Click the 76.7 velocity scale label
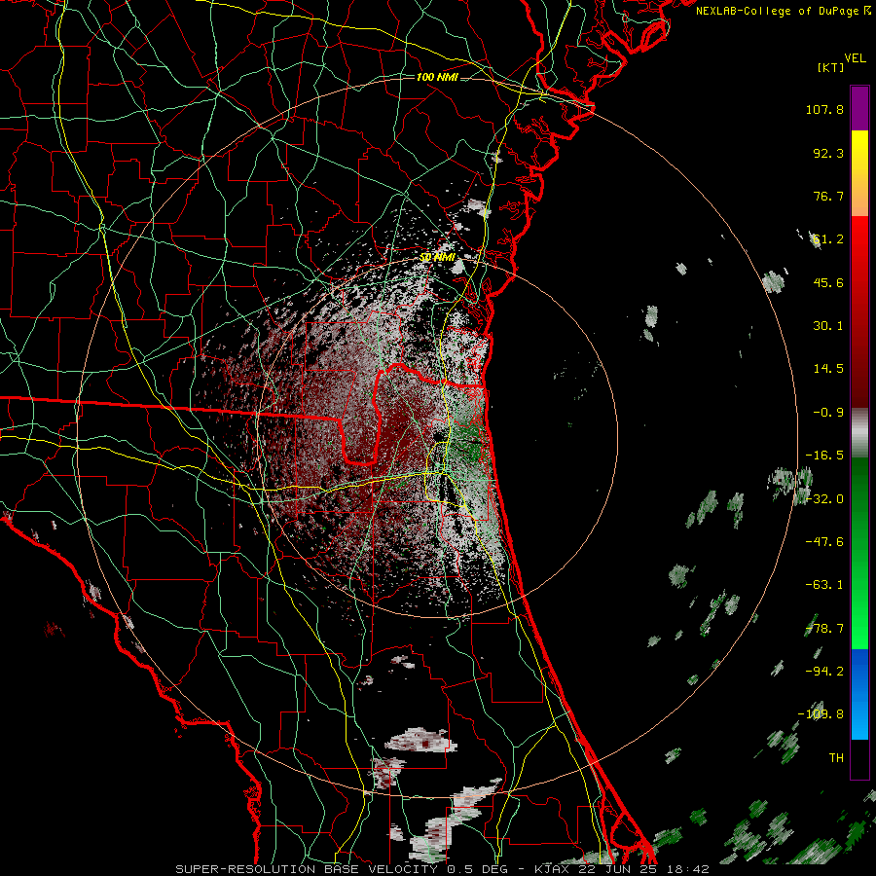This screenshot has width=876, height=876. [x=828, y=196]
